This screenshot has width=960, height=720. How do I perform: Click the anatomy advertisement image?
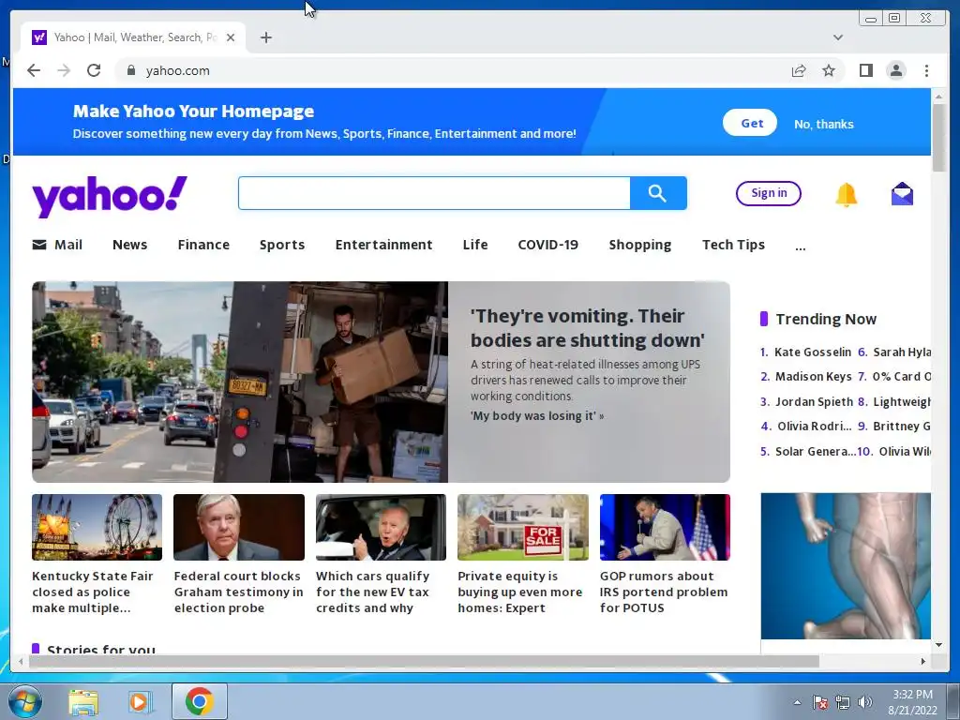(x=846, y=565)
